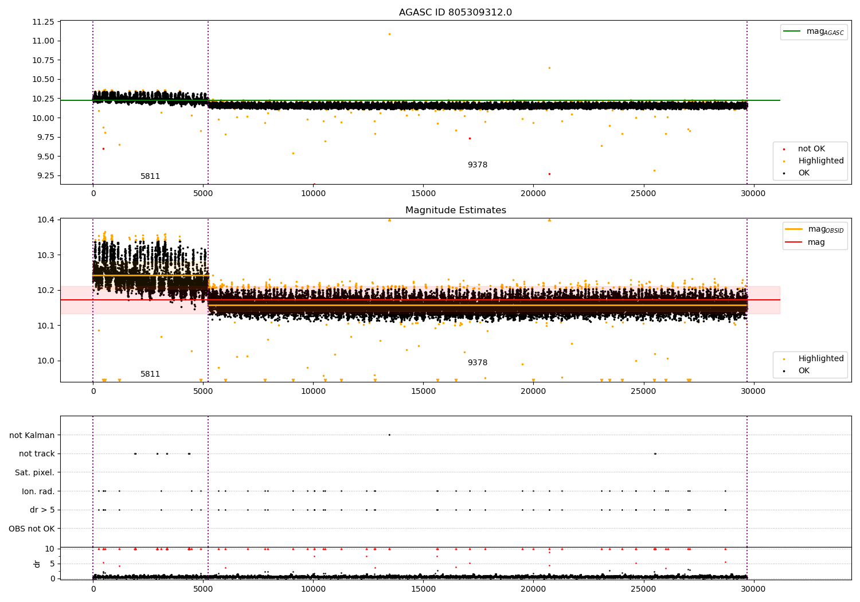Click the "25000" x-tick of the Magnitude Estimates plot
The image size is (860, 602).
[x=643, y=391]
